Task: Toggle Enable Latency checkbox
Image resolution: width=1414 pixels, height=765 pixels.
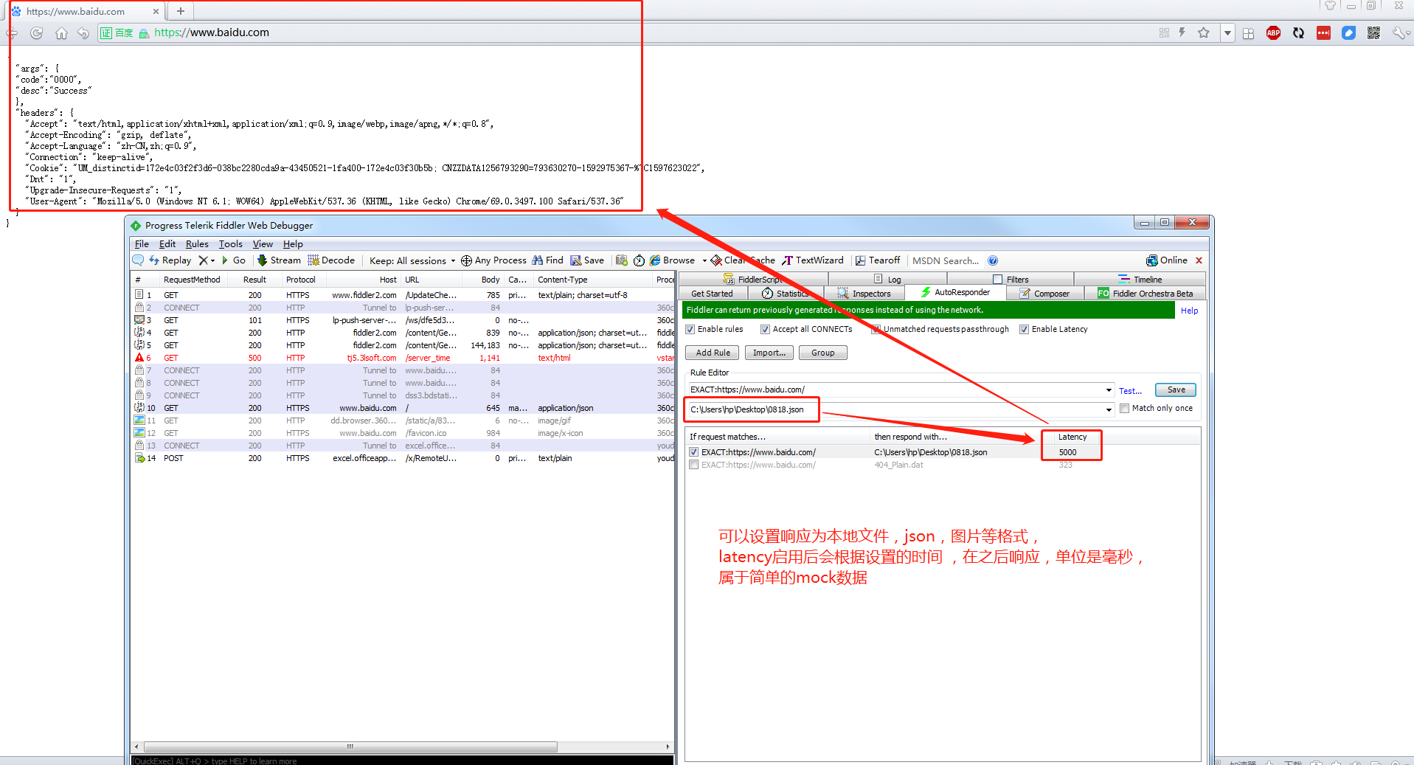Action: tap(1025, 329)
